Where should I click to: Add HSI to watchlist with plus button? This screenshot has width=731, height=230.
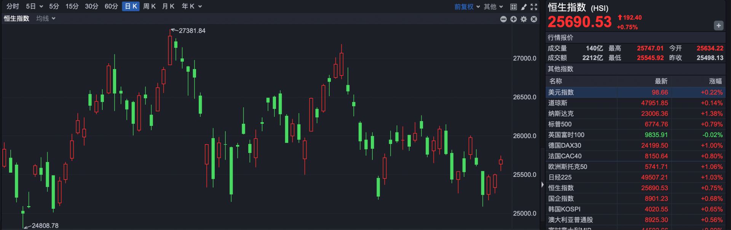point(718,25)
